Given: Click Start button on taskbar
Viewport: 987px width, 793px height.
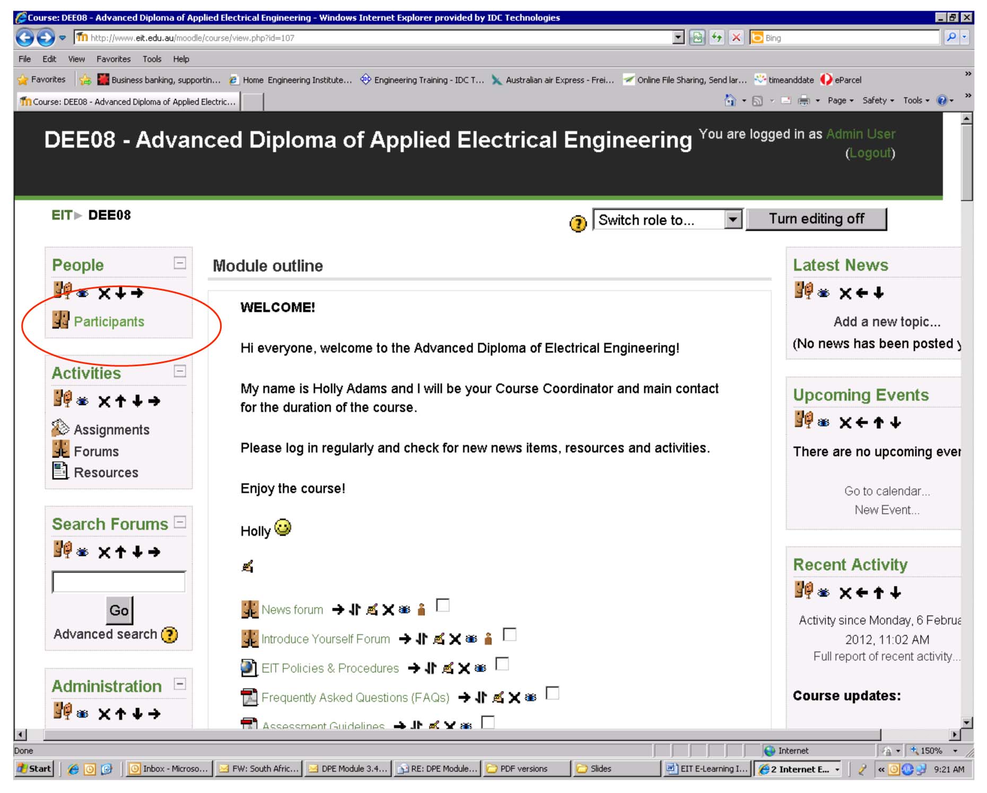Looking at the screenshot, I should coord(34,769).
